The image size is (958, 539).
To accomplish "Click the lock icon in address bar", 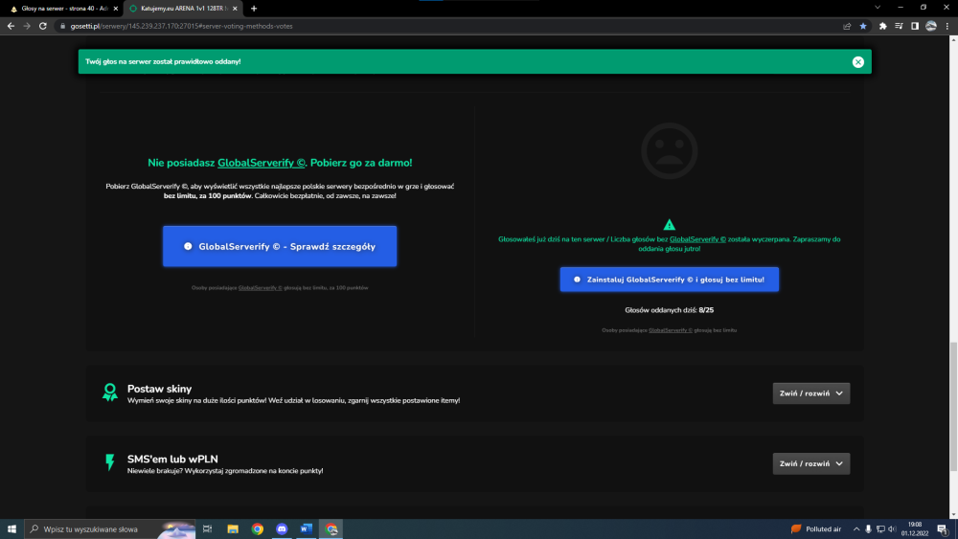I will (x=62, y=26).
